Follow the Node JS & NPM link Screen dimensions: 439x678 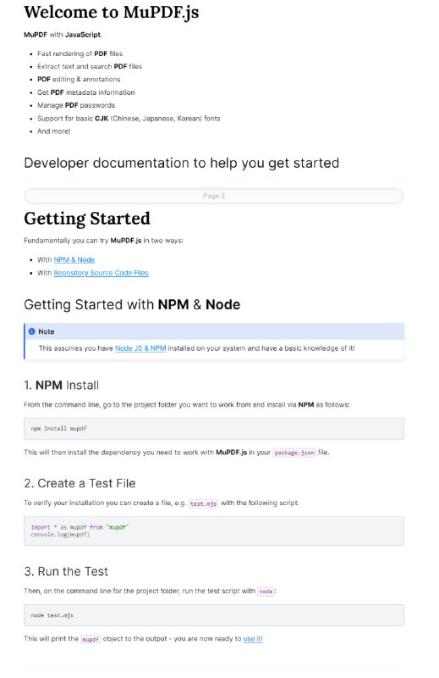pos(140,348)
